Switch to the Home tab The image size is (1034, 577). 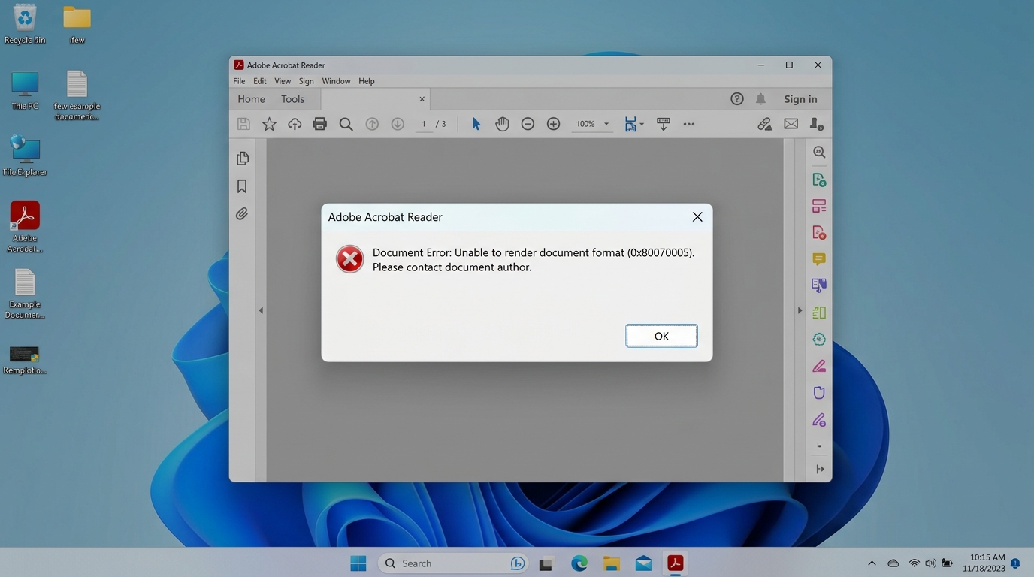pyautogui.click(x=251, y=99)
